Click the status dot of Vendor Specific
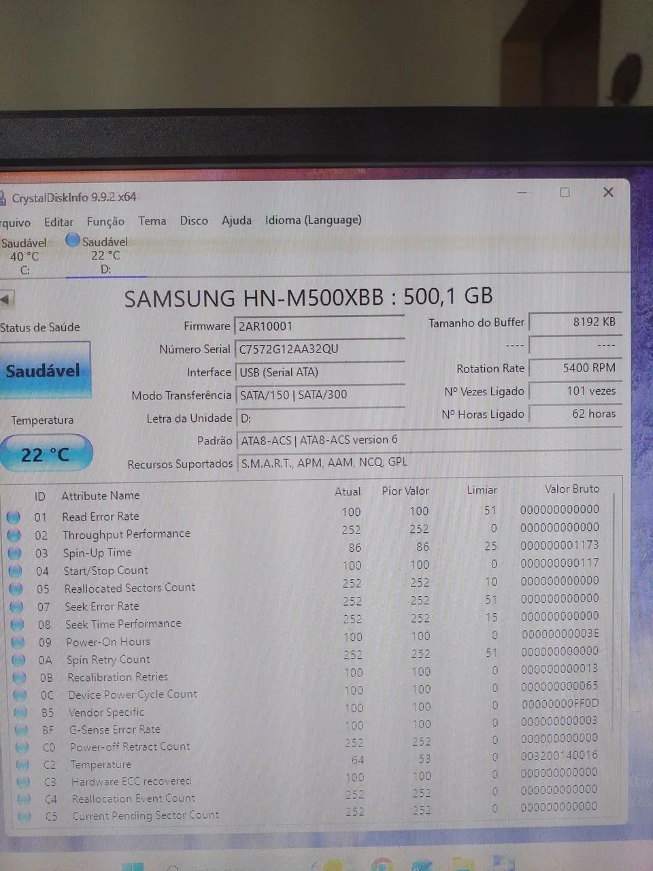 [x=20, y=712]
